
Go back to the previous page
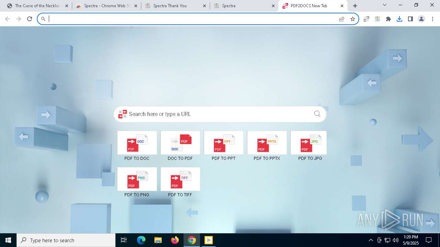(8, 19)
